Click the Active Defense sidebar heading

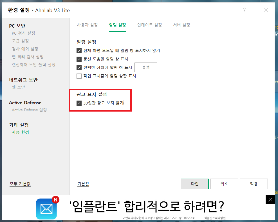[25, 103]
